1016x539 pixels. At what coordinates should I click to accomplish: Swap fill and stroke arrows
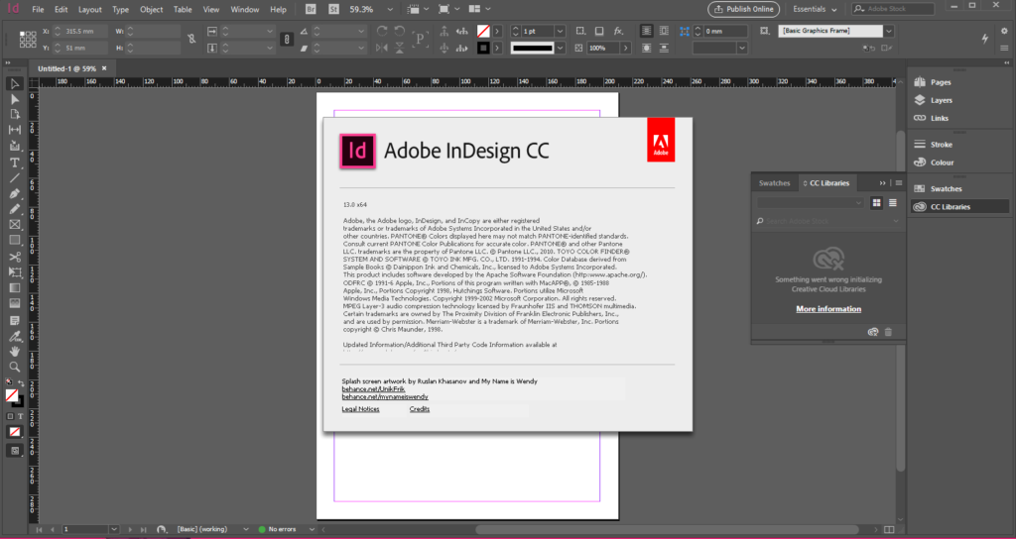point(21,383)
